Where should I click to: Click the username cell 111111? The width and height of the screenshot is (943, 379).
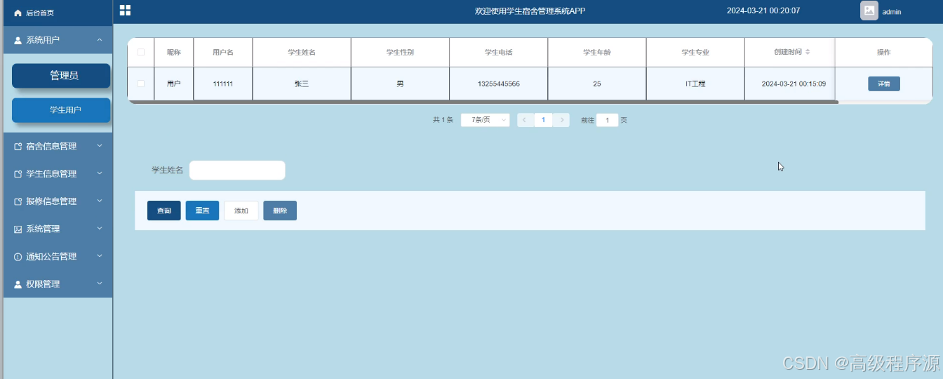tap(223, 84)
